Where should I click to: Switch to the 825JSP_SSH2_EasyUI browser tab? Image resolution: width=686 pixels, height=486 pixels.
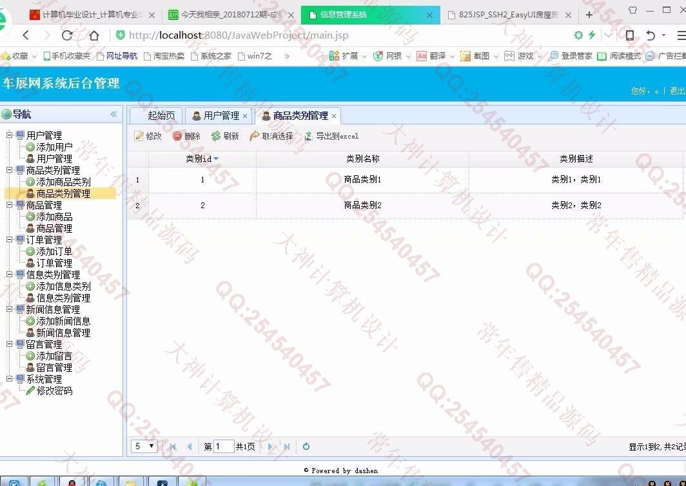(x=509, y=15)
